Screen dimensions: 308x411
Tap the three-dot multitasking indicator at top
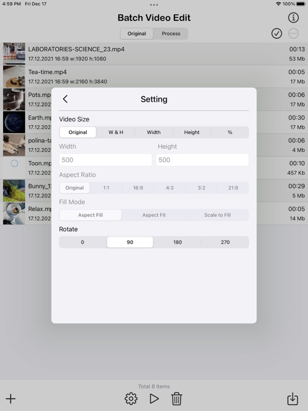click(154, 5)
